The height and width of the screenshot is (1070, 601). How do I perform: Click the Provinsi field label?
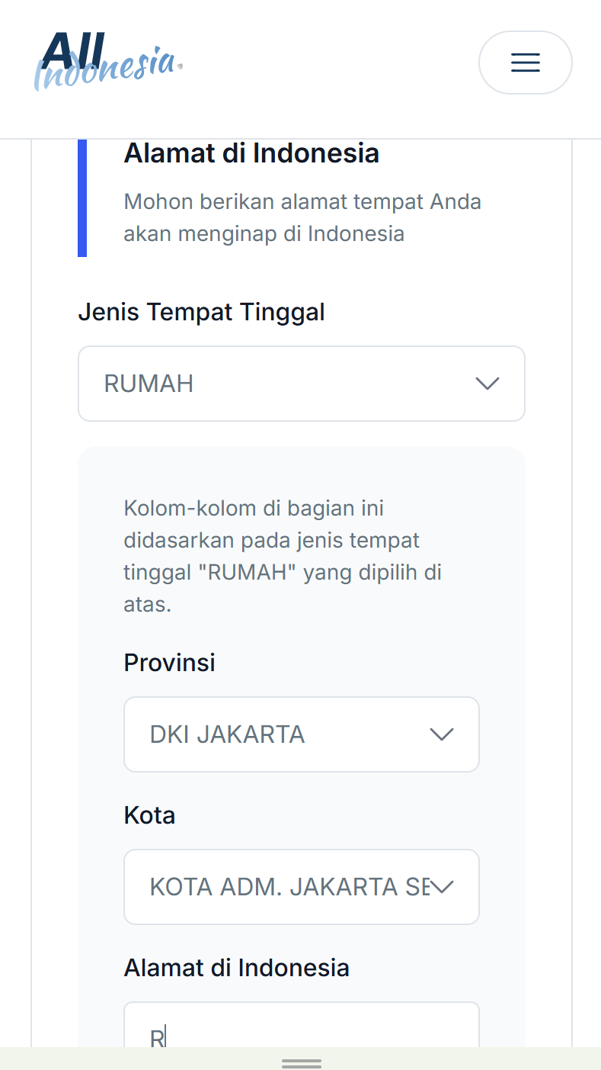click(169, 663)
